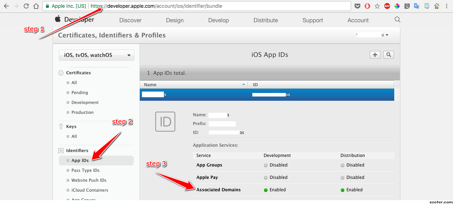
Task: Click the speech bubble note extension icon
Action: pos(427,6)
